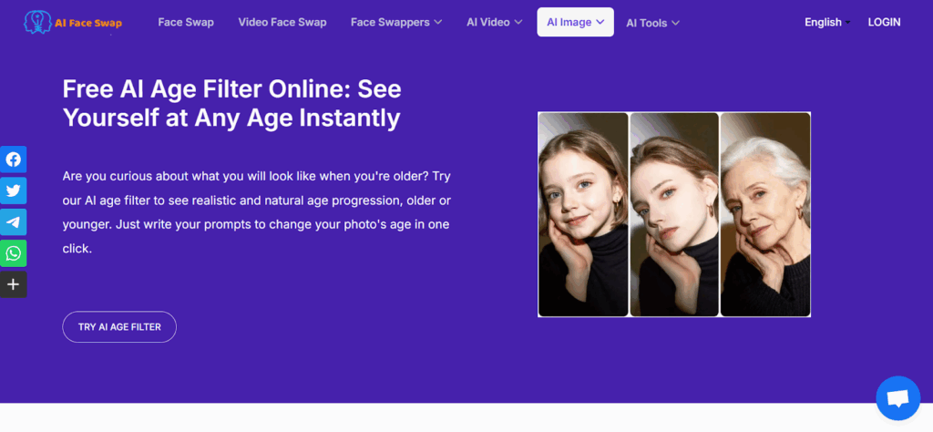Screen dimensions: 933x432
Task: Expand the Face Swappers dropdown
Action: tap(396, 22)
